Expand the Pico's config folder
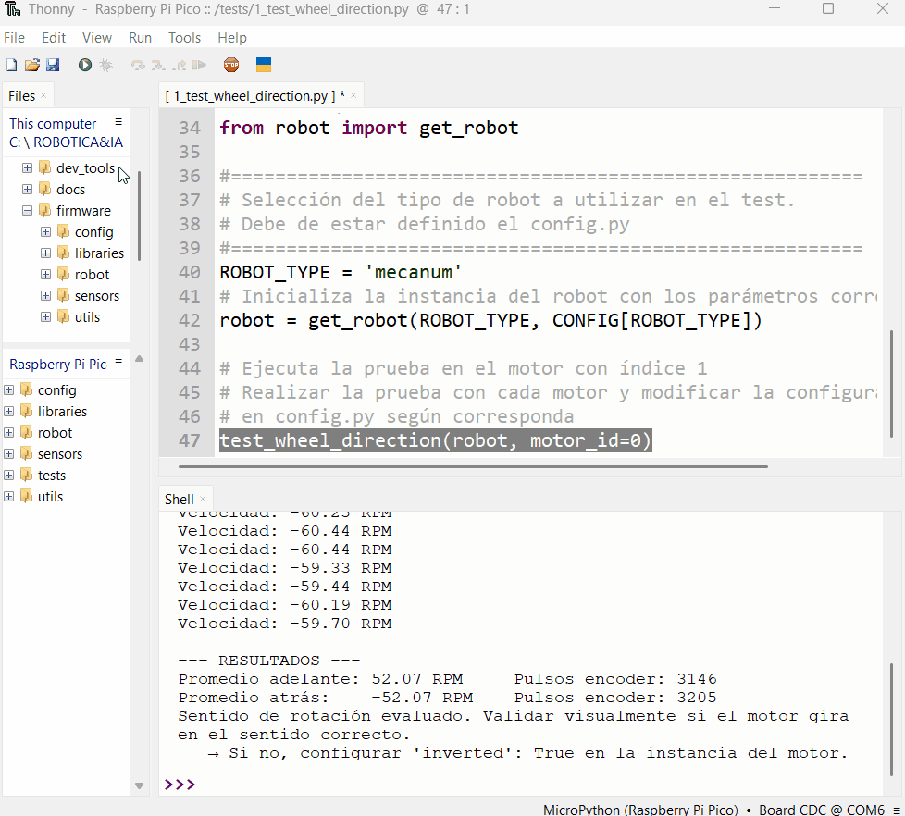 [x=8, y=390]
